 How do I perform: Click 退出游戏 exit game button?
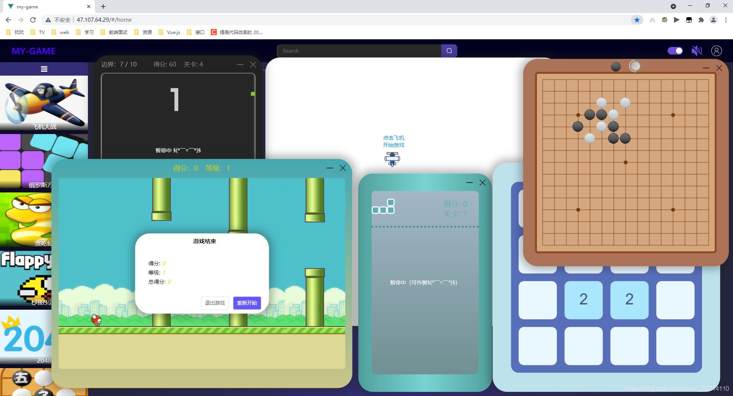point(215,303)
